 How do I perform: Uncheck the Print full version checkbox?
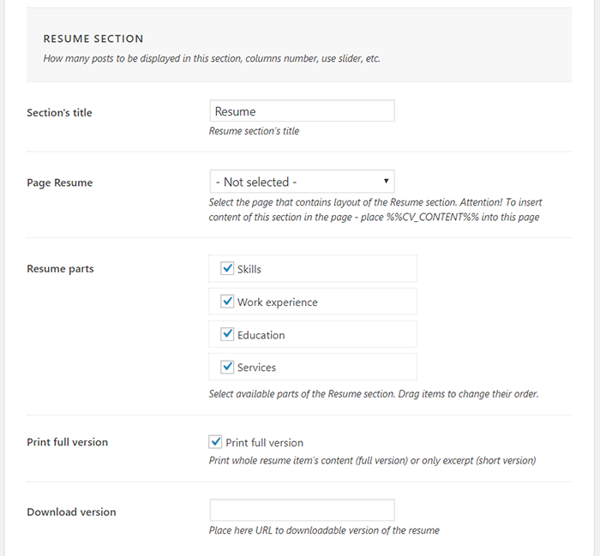[216, 442]
